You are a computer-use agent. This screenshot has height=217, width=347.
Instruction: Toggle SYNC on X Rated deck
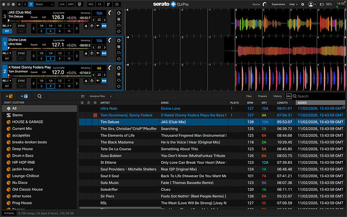tap(22, 81)
